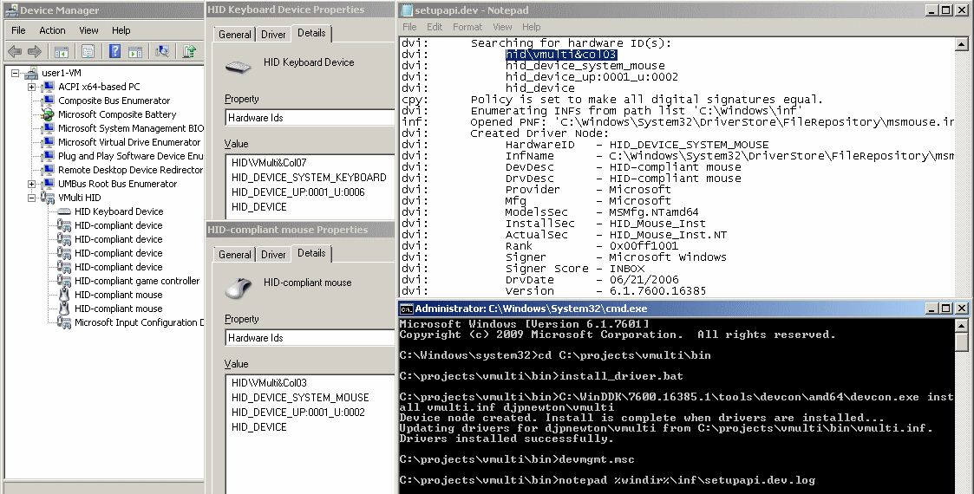This screenshot has width=974, height=494.
Task: Open Device Manager Action menu
Action: tap(52, 30)
